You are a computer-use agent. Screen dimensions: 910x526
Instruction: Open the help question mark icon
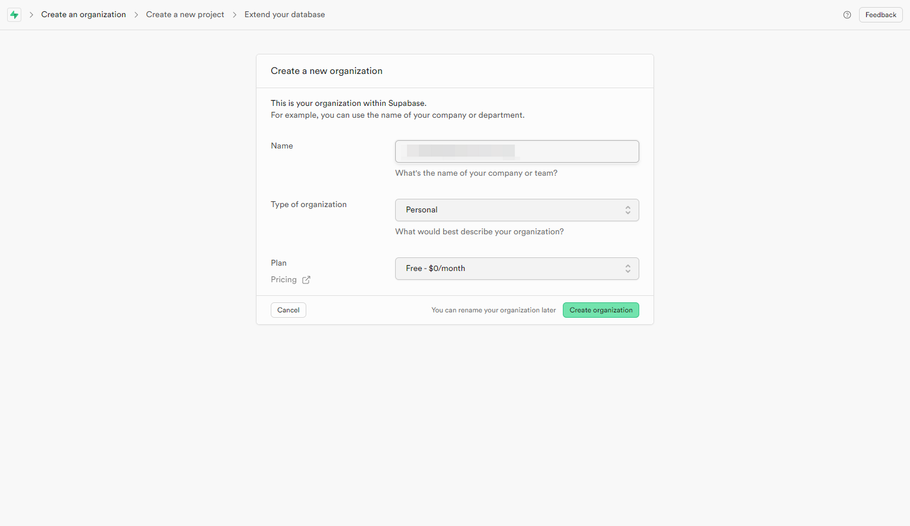point(847,15)
